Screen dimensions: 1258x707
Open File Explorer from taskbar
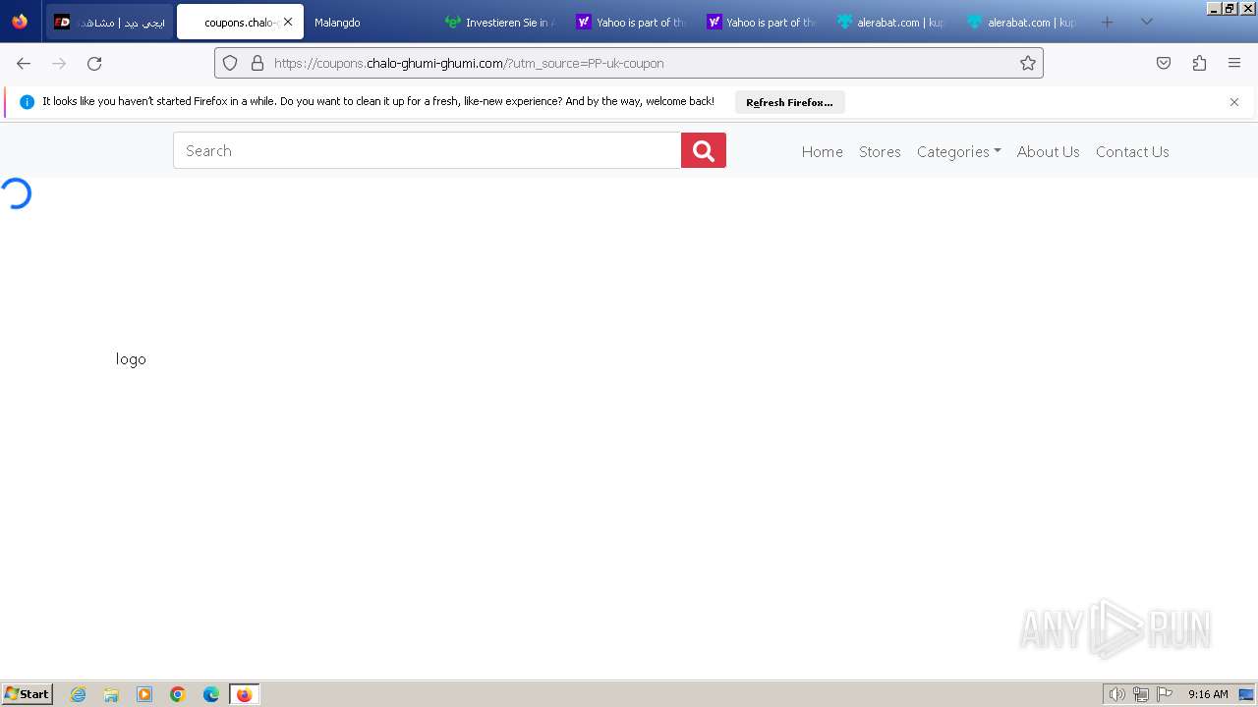[x=111, y=694]
